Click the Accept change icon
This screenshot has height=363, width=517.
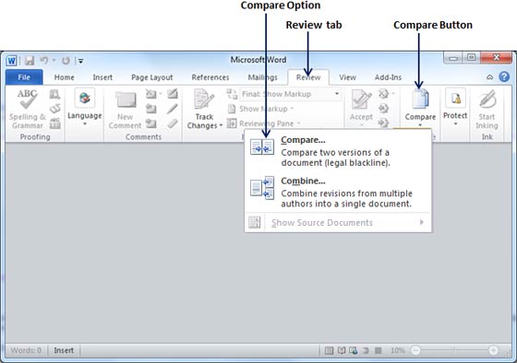point(361,100)
